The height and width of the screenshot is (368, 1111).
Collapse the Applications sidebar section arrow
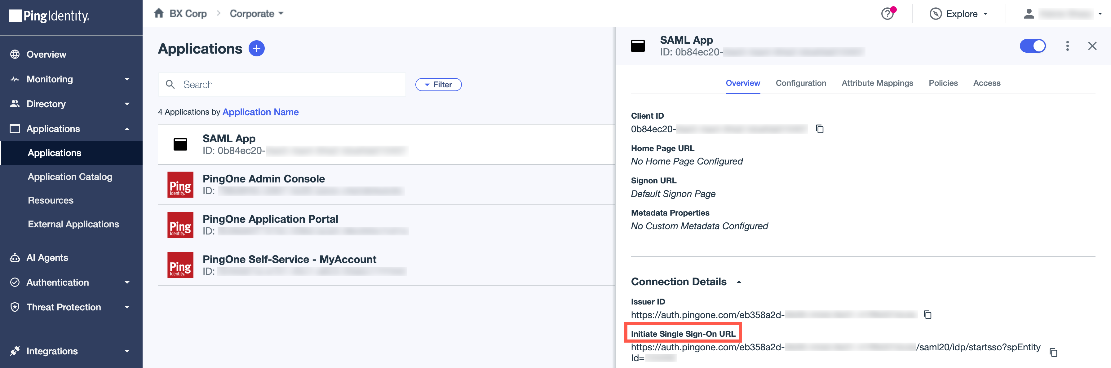[x=127, y=129]
